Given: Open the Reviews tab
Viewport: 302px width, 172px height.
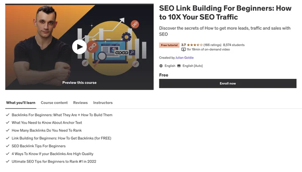Looking at the screenshot, I should click(80, 103).
